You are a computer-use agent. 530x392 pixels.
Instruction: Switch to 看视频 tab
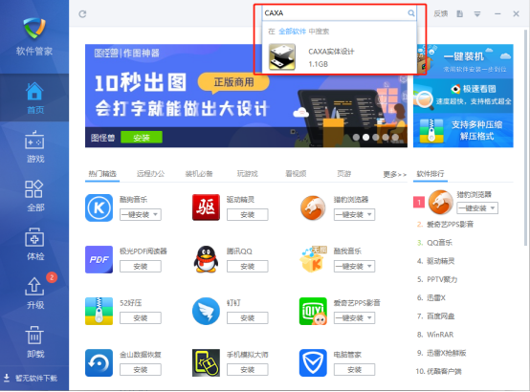coord(296,174)
